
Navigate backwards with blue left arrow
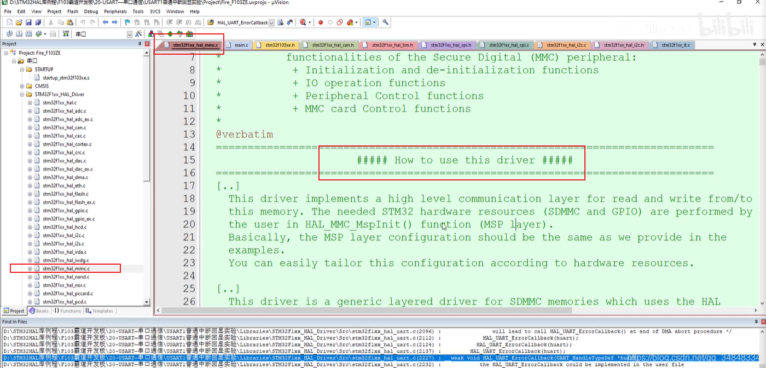point(105,22)
